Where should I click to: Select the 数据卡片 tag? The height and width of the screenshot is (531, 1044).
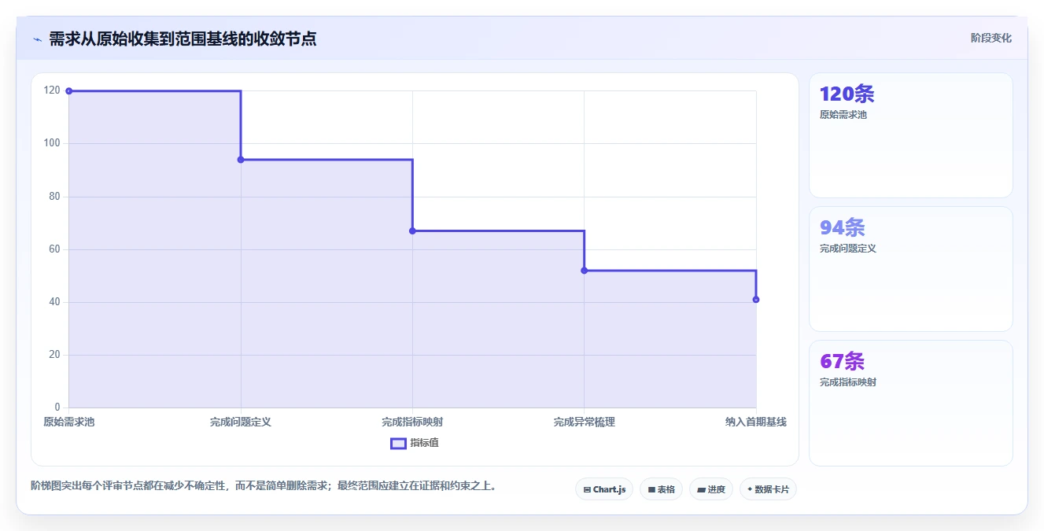pyautogui.click(x=768, y=489)
